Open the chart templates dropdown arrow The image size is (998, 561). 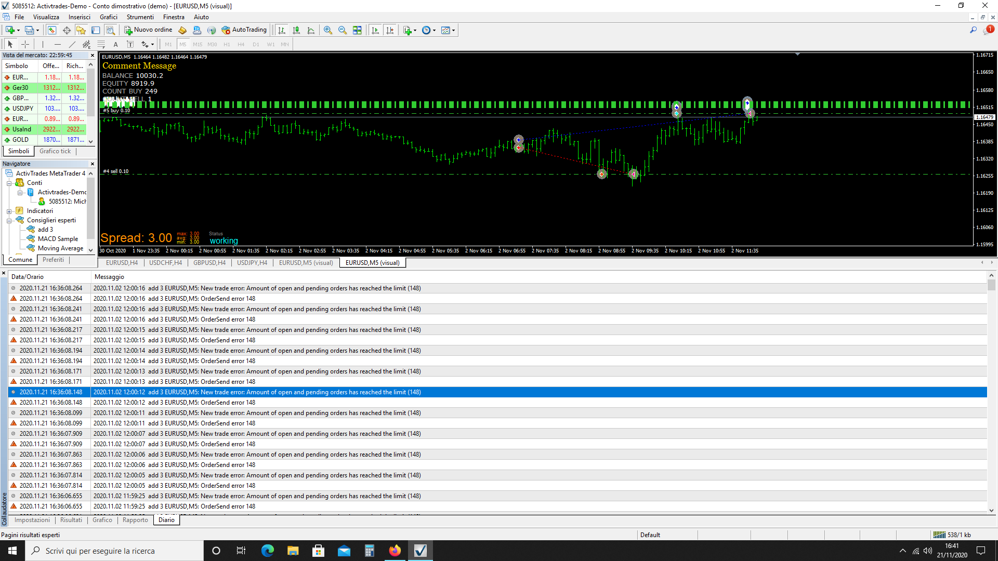tap(454, 31)
